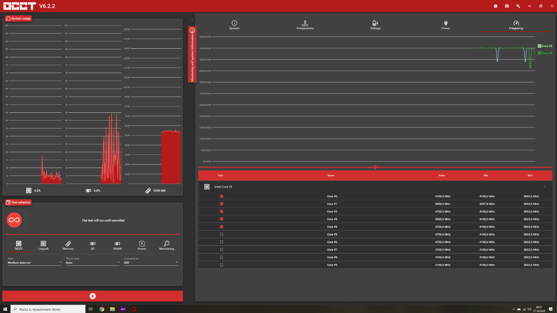Click Core #1 minimum 4397,8 MHz
Screen dimensions: 557x313
[487, 204]
